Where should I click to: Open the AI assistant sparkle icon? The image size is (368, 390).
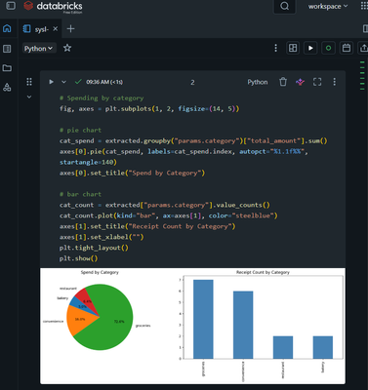(300, 82)
